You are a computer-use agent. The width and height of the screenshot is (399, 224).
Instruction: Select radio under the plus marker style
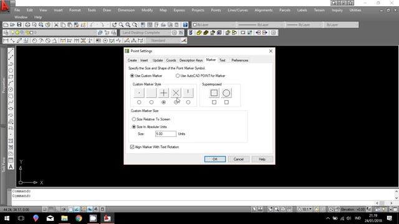163,102
